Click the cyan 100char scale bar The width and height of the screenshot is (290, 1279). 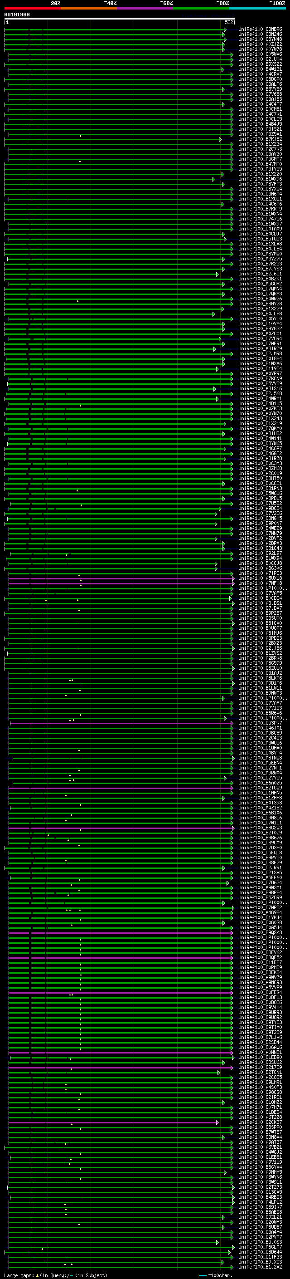coord(203,1275)
